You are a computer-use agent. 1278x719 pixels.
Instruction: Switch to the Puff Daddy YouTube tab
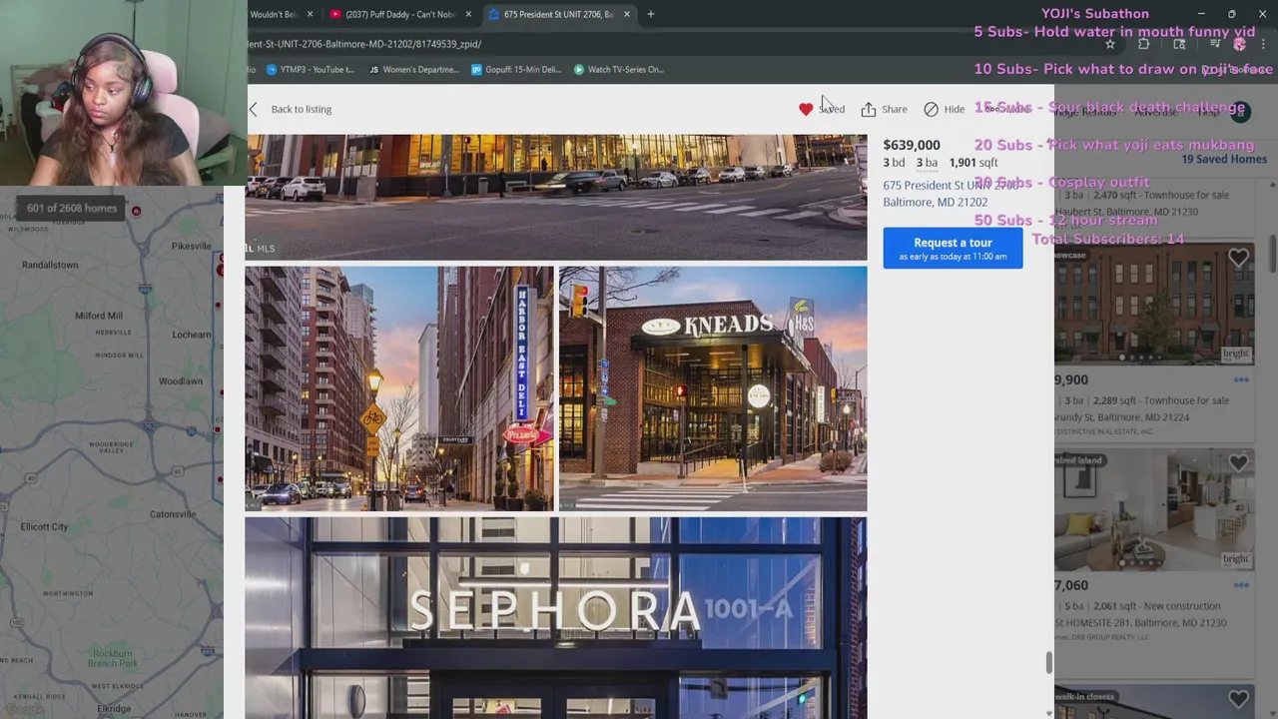(x=400, y=14)
